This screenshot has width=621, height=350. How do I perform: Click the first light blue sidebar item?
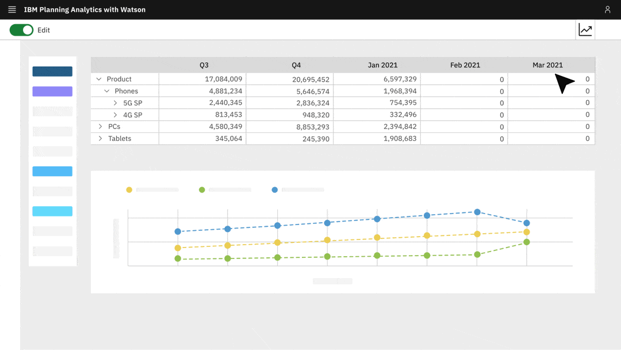(x=52, y=171)
